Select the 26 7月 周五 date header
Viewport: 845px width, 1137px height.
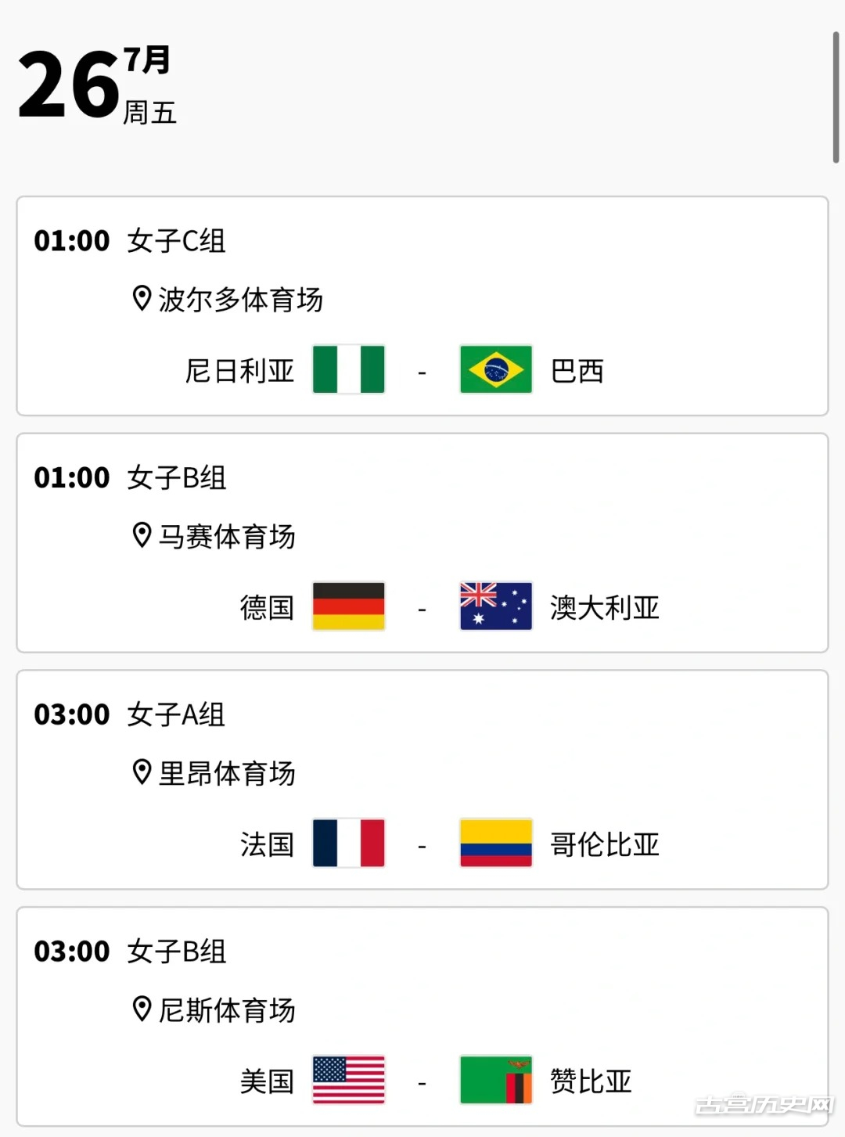tap(98, 85)
